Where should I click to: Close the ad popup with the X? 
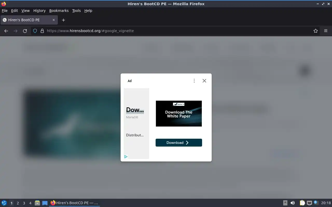(x=204, y=81)
